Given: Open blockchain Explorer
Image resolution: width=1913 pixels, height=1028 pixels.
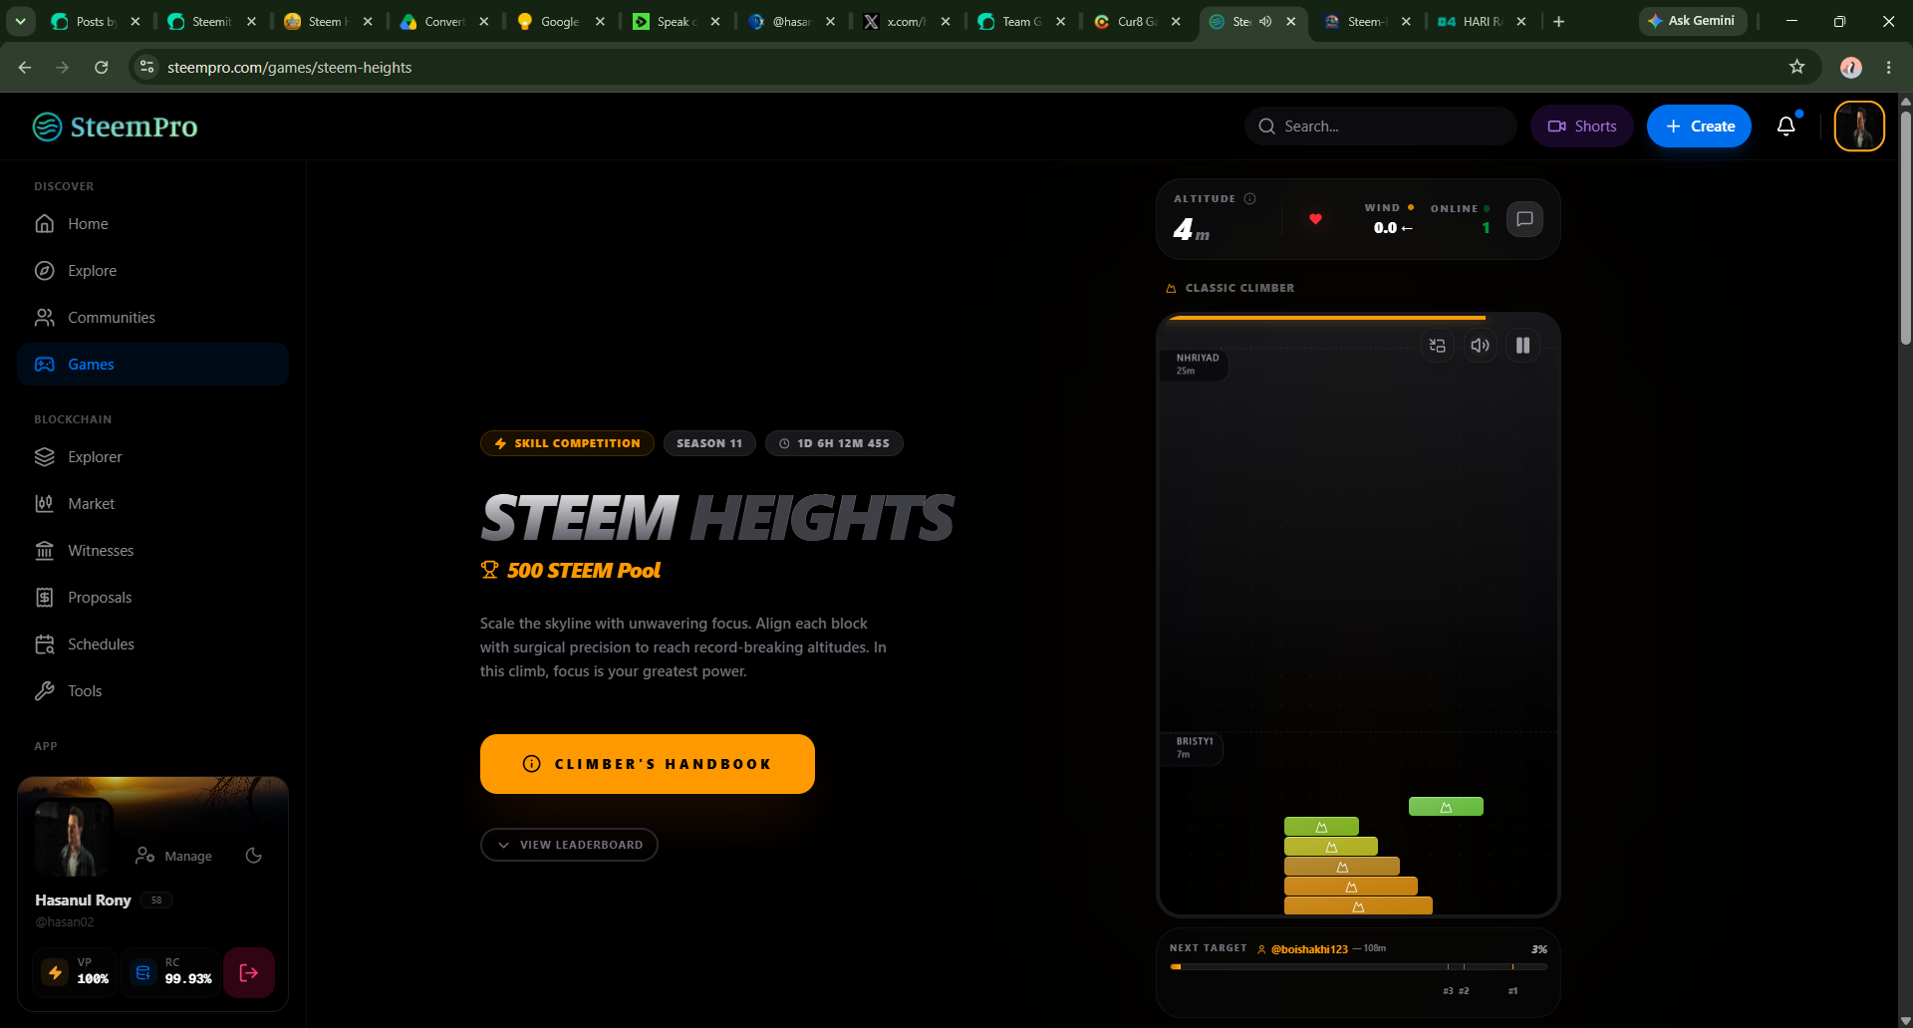Looking at the screenshot, I should tap(152, 457).
